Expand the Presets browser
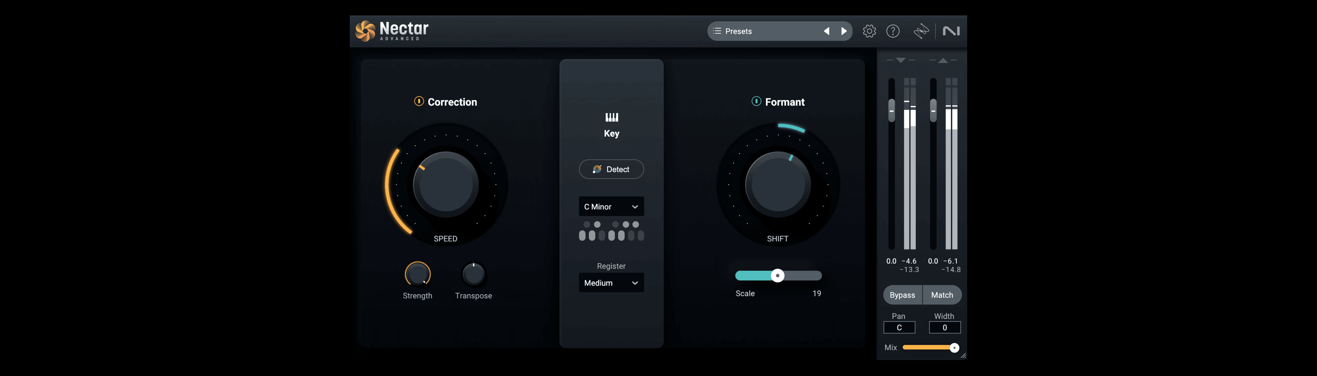 point(739,31)
